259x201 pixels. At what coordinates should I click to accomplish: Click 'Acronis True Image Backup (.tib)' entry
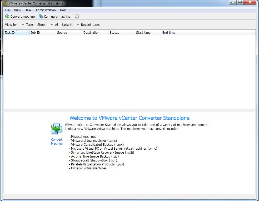[x=94, y=156]
